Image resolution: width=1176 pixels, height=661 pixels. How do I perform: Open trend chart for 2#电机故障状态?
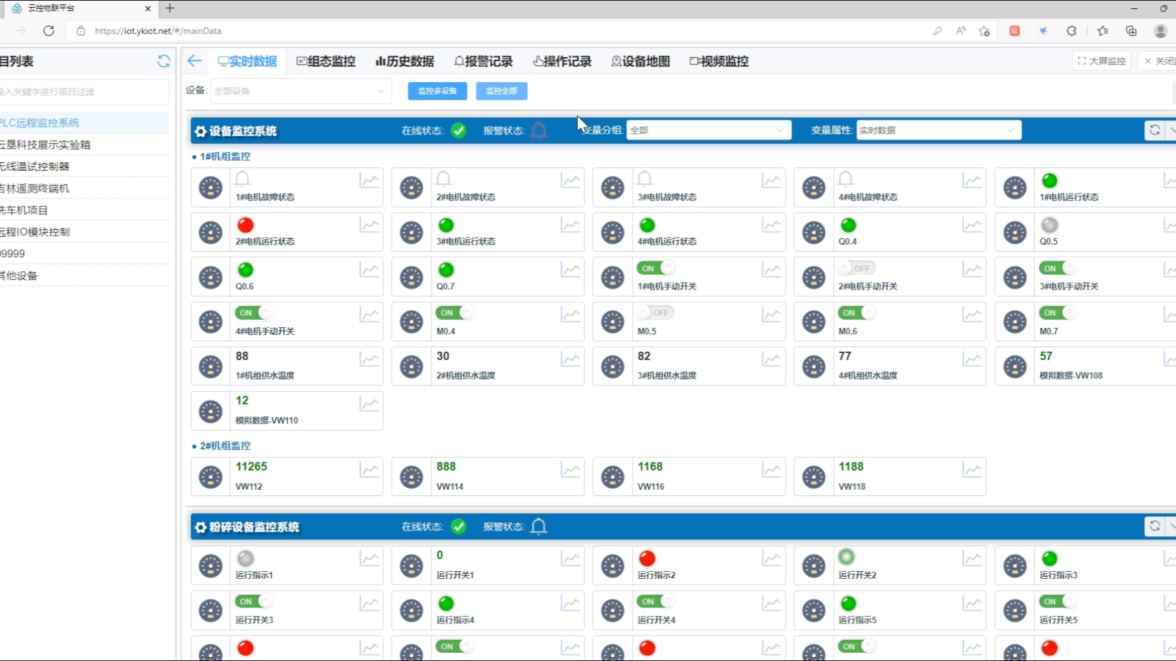[x=570, y=180]
